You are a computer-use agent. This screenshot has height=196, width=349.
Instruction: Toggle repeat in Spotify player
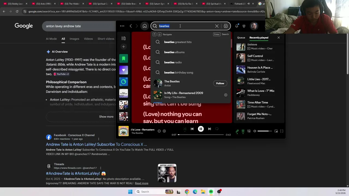tap(217, 129)
